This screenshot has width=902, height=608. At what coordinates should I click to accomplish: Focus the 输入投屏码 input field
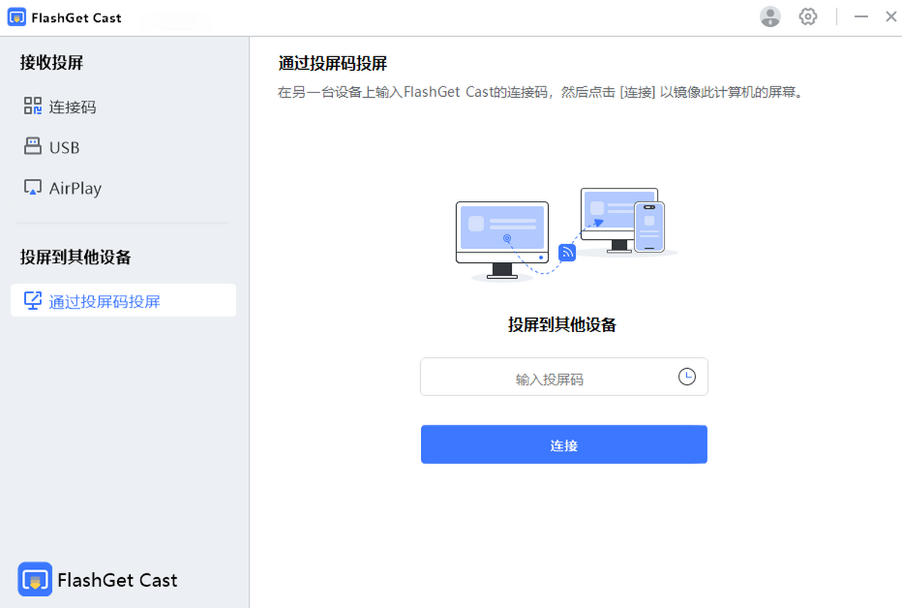point(564,377)
